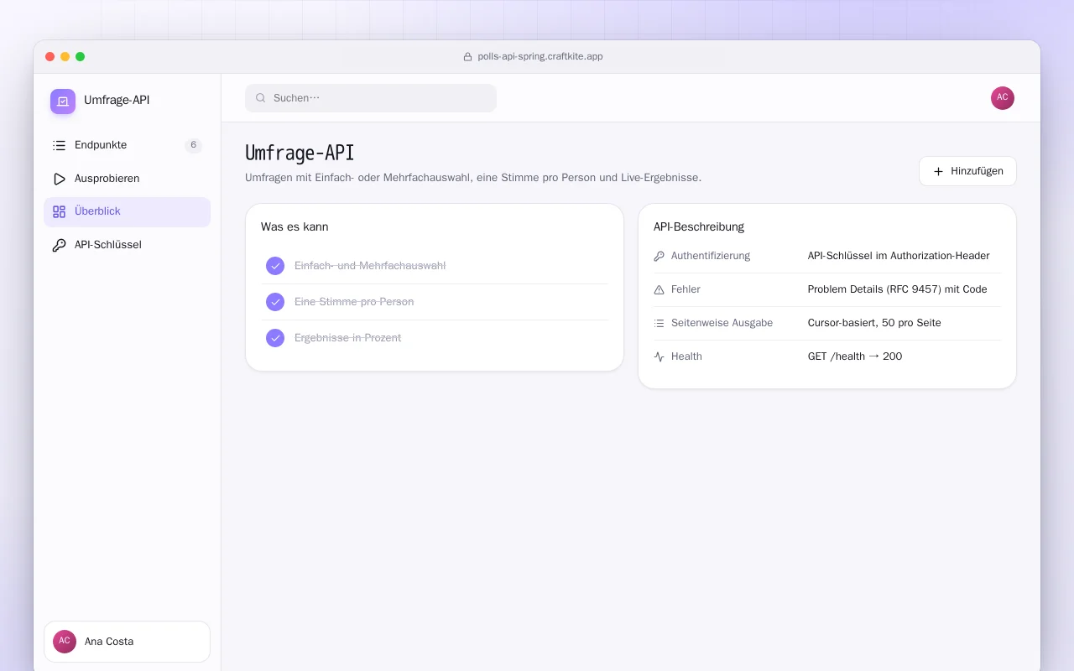This screenshot has width=1074, height=671.
Task: Click the Seitenweise Ausgabe label
Action: click(x=722, y=323)
